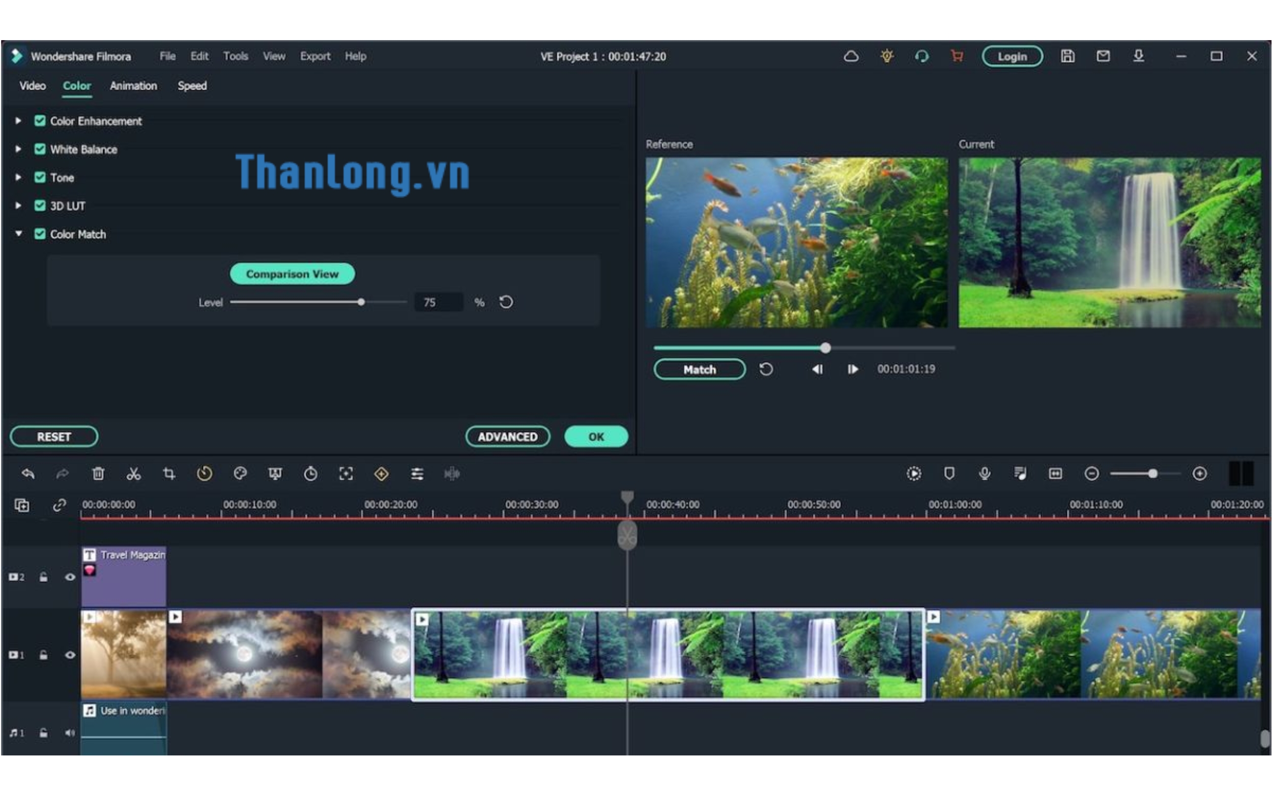Disable the 3D LUT checkbox
Image resolution: width=1272 pixels, height=795 pixels.
pyautogui.click(x=40, y=205)
